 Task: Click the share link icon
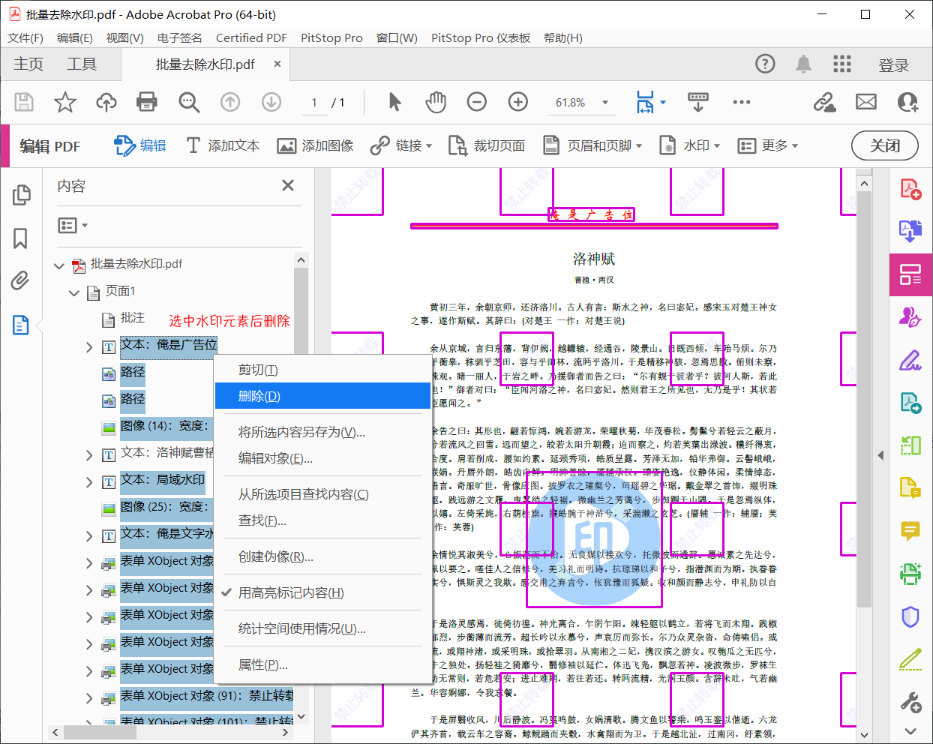pos(825,102)
